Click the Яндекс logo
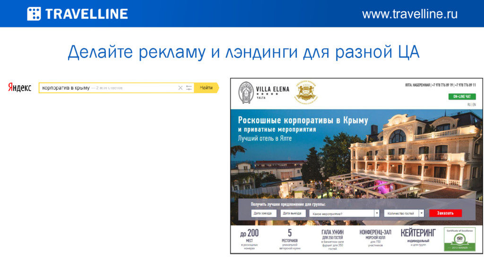 [20, 87]
